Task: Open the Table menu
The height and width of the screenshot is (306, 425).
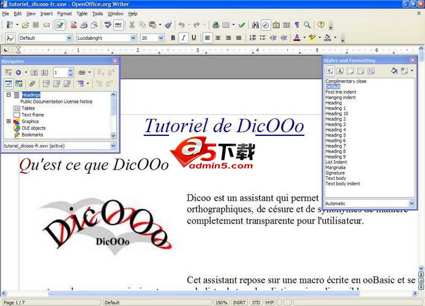Action: pos(82,13)
